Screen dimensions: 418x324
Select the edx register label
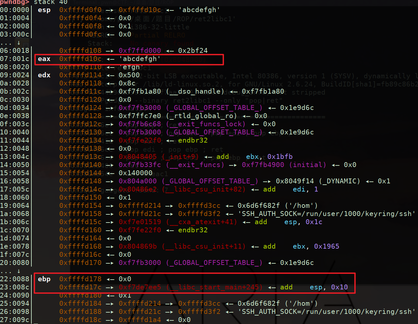tap(44, 75)
